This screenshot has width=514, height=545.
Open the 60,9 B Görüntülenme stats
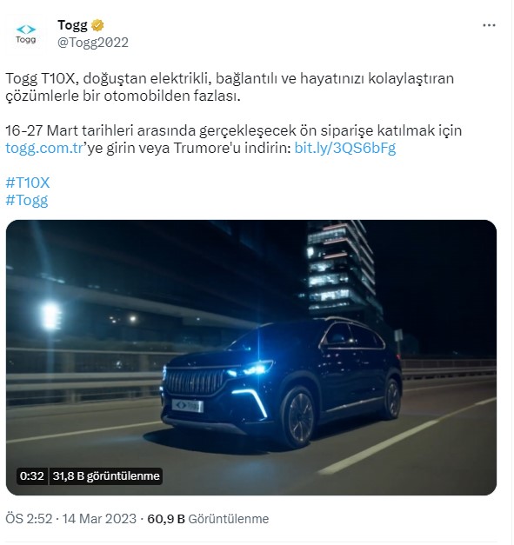pos(208,519)
